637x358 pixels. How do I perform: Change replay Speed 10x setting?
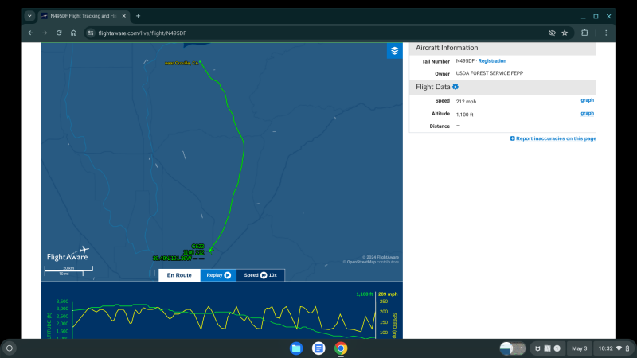260,275
